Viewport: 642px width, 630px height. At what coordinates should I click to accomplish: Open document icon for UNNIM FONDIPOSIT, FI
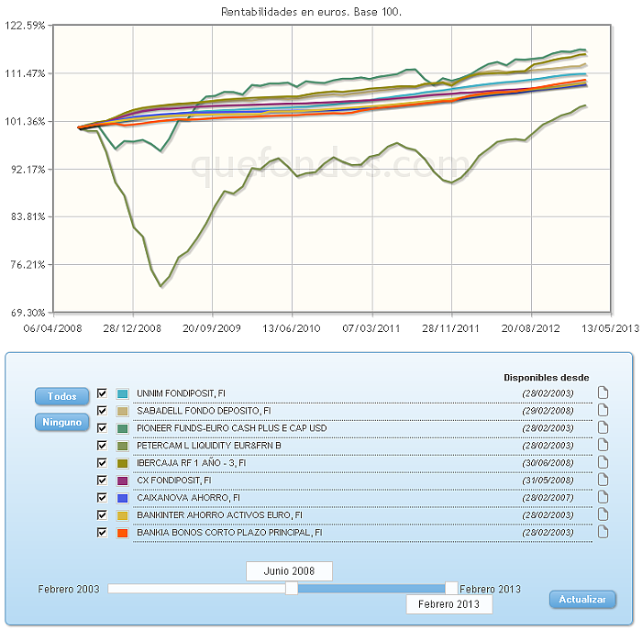pyautogui.click(x=603, y=393)
